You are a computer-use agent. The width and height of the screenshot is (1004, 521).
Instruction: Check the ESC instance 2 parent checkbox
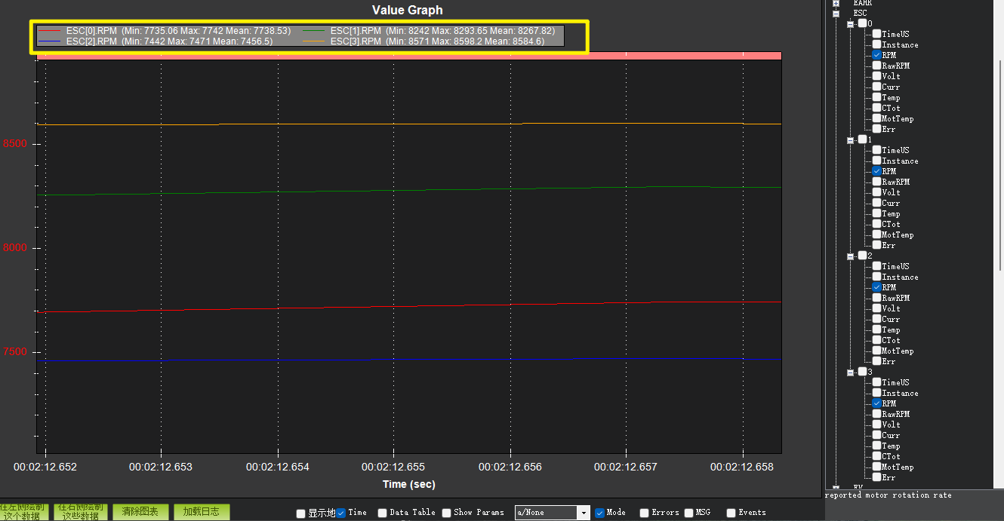click(863, 256)
